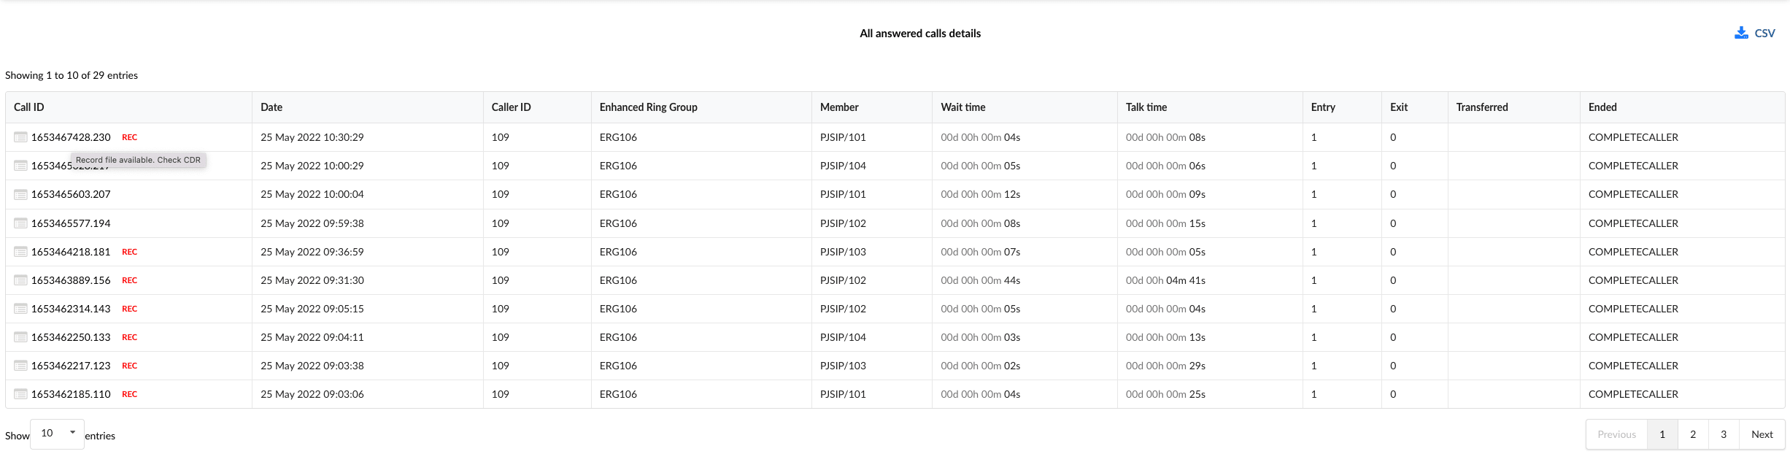Open details icon for call 1653462250.133

(20, 337)
